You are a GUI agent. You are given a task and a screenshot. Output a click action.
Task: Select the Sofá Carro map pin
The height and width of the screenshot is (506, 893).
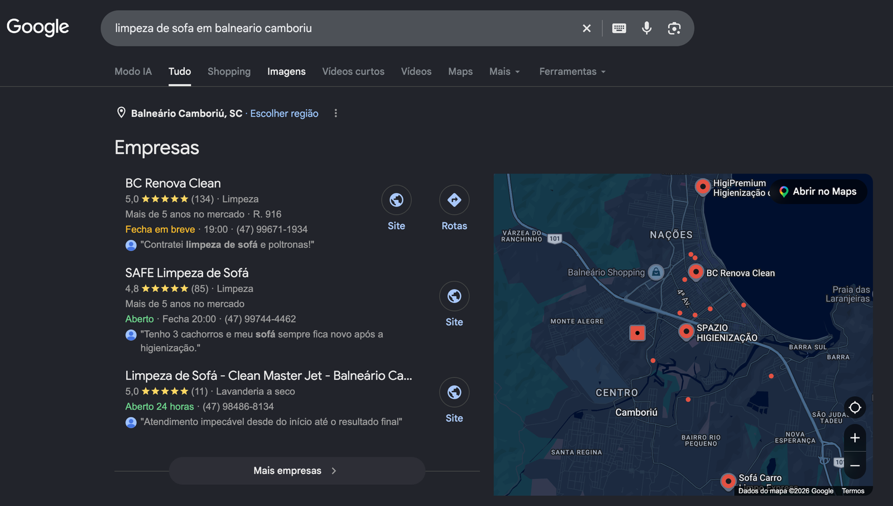pos(728,481)
